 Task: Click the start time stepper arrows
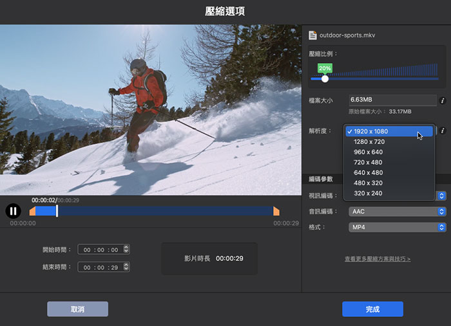pos(126,249)
